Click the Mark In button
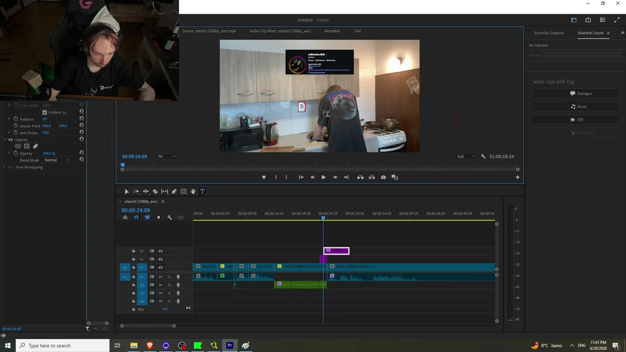Screen dimensions: 626x352 click(x=276, y=177)
